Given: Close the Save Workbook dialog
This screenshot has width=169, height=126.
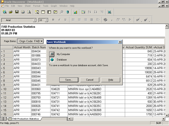Looking at the screenshot, I should pos(120,42).
